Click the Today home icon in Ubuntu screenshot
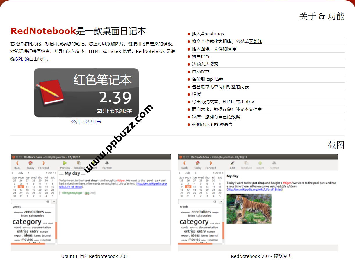355x261 pixels. (x=31, y=163)
